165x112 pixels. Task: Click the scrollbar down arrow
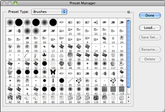click(128, 101)
